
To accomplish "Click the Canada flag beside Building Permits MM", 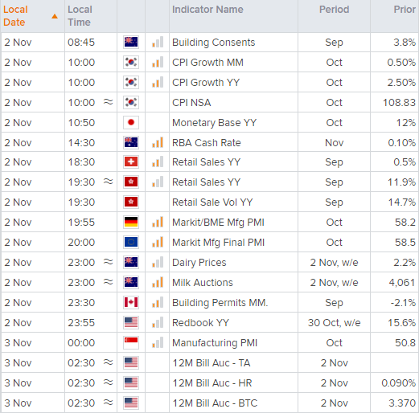I will [x=131, y=302].
